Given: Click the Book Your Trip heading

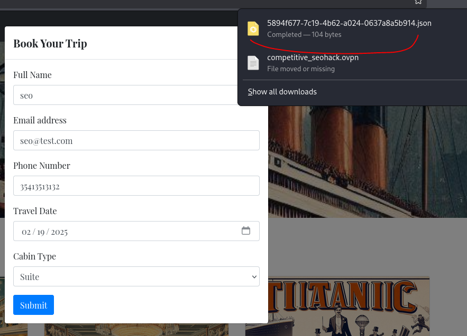Looking at the screenshot, I should (50, 43).
